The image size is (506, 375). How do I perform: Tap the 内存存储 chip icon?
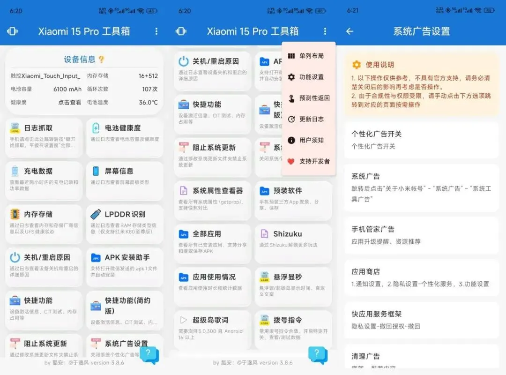15,214
